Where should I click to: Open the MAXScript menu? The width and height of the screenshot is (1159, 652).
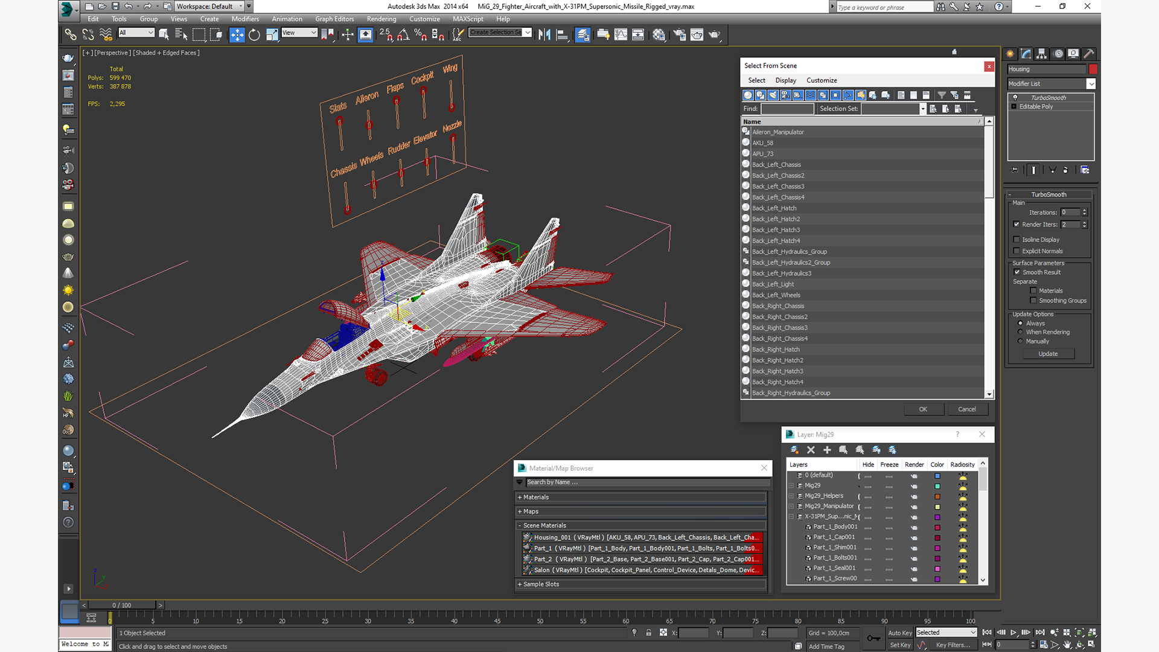(468, 19)
